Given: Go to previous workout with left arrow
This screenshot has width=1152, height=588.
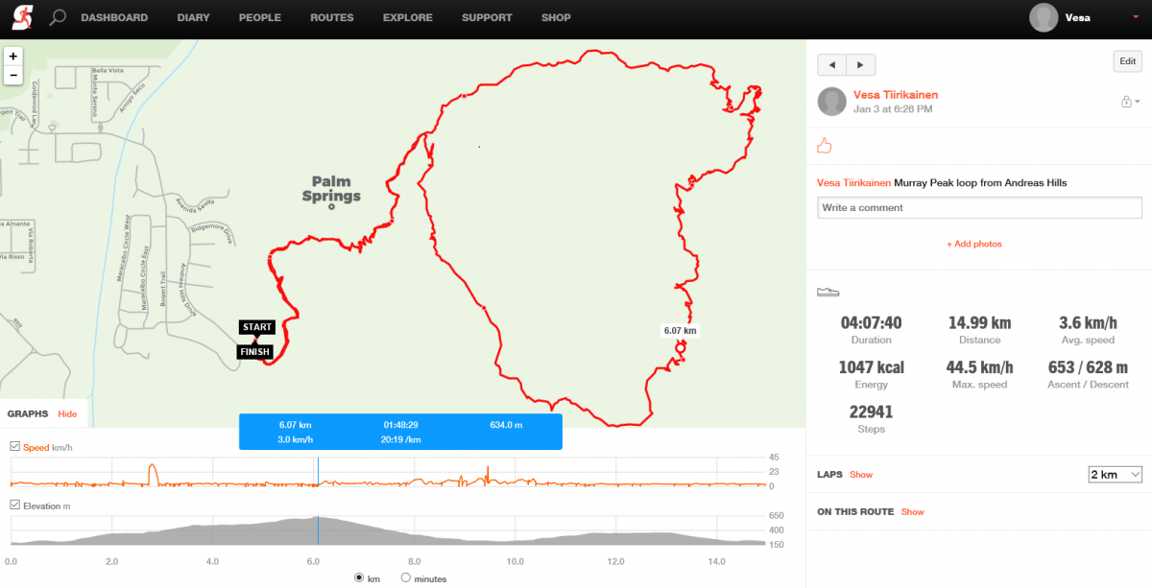Looking at the screenshot, I should 831,64.
